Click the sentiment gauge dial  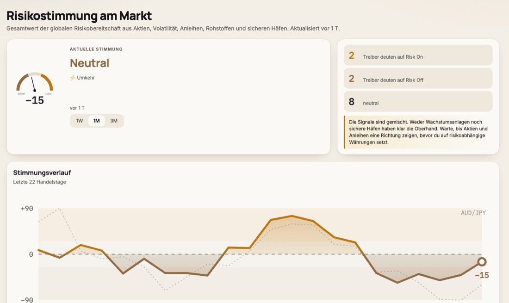35,82
